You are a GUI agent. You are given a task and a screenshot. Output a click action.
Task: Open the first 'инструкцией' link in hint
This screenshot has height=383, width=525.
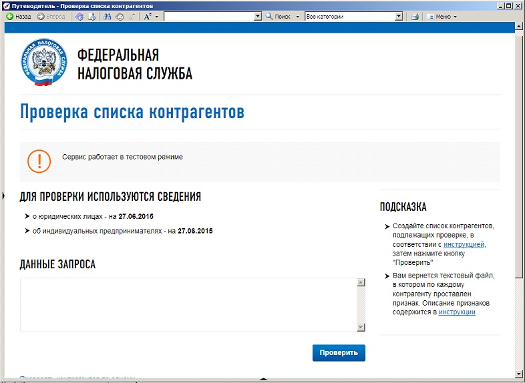coord(464,244)
